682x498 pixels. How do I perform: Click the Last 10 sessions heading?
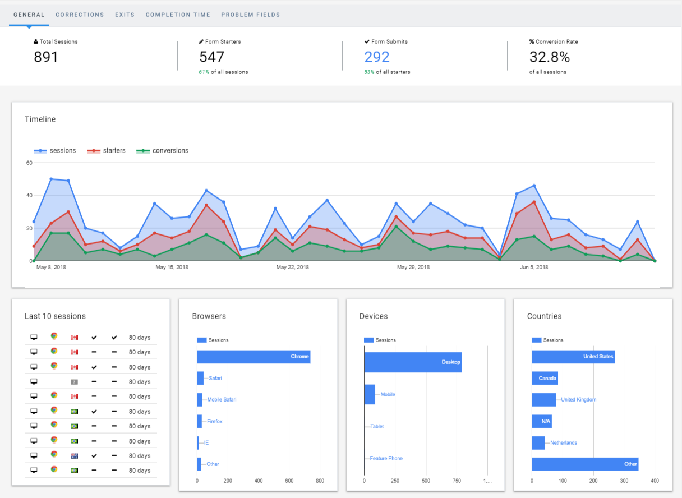click(55, 316)
